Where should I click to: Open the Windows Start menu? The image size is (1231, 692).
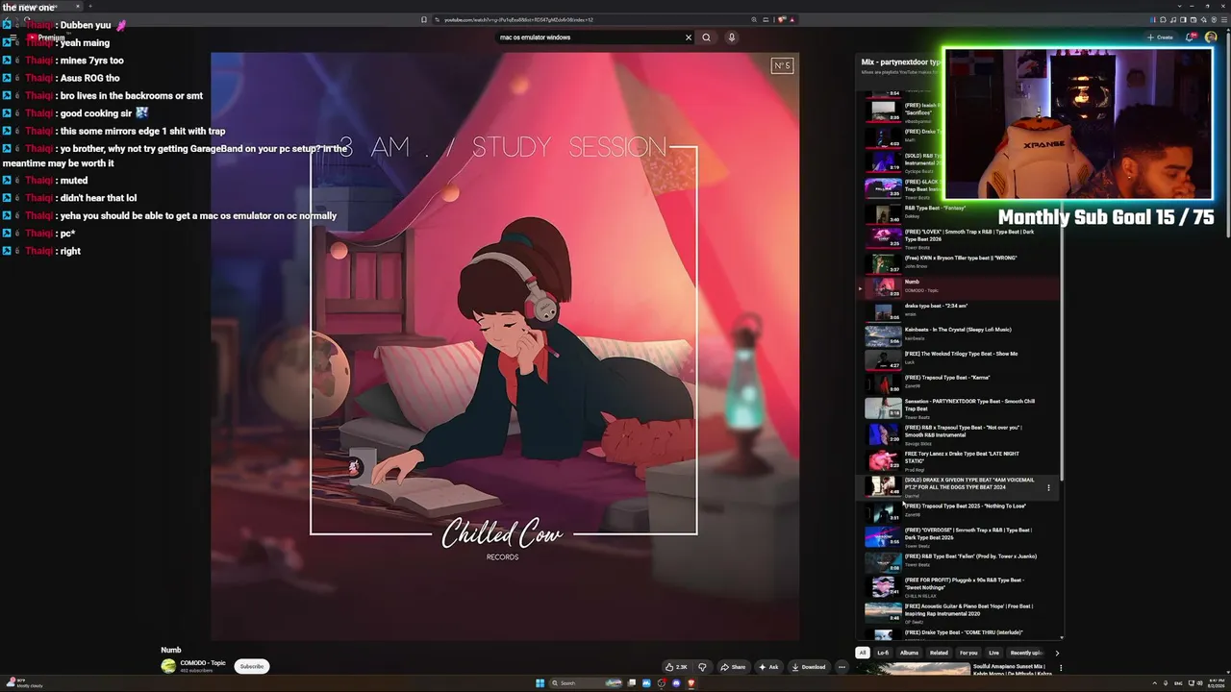tap(540, 683)
